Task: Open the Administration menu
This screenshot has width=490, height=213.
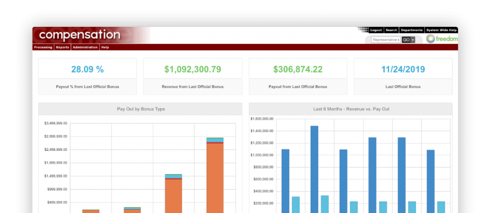Action: point(85,47)
